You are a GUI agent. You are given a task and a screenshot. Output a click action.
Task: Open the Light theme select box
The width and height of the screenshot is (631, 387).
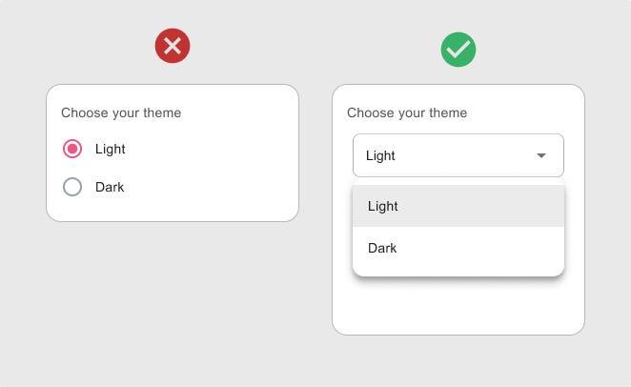point(458,155)
